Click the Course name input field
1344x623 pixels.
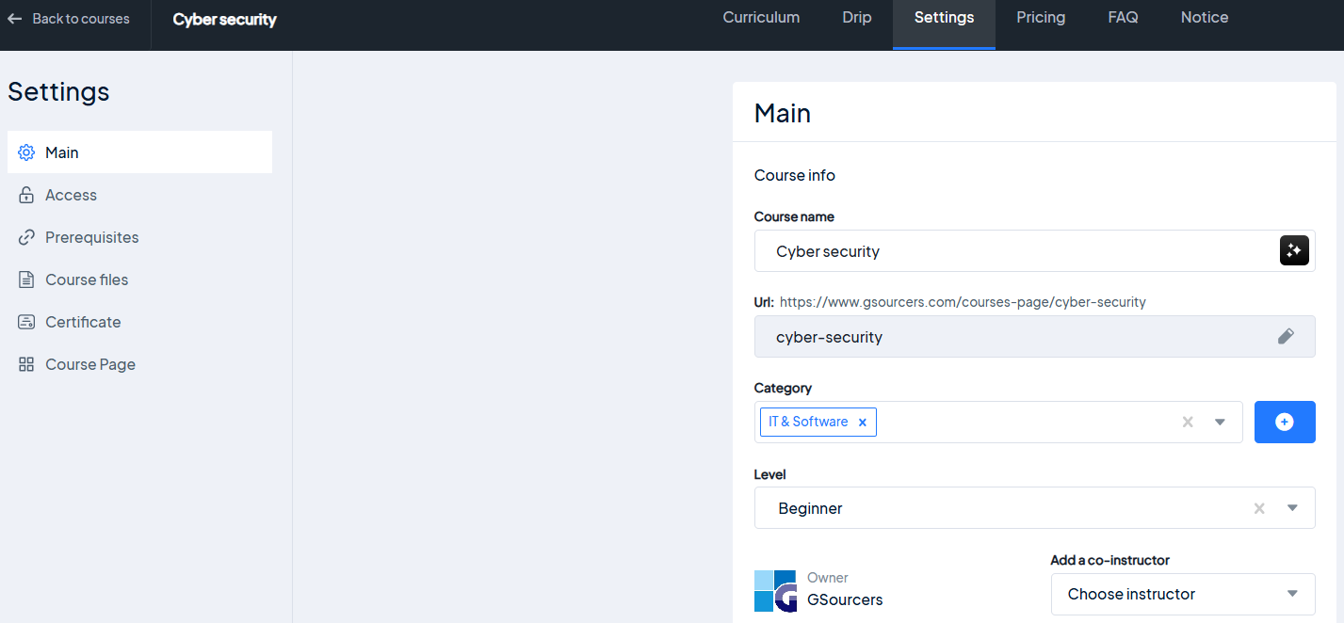(1017, 251)
